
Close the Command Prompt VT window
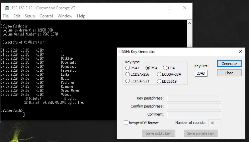click(184, 8)
